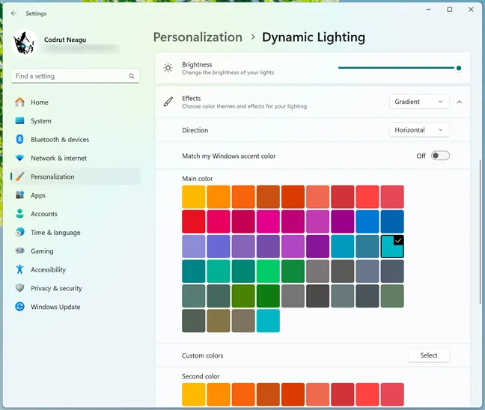Go to Time & language settings
The height and width of the screenshot is (410, 485).
coord(55,233)
